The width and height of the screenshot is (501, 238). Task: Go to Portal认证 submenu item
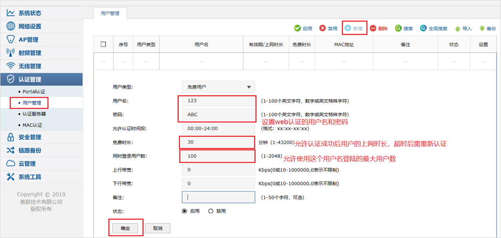[x=34, y=92]
